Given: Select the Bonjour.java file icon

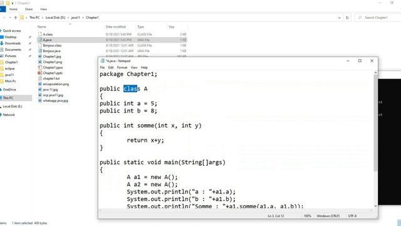Looking at the screenshot, I should click(x=40, y=51).
